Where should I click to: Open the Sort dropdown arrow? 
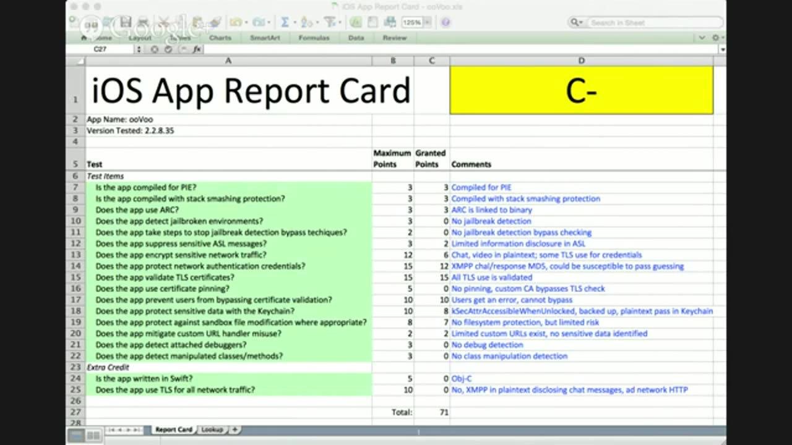pyautogui.click(x=317, y=22)
